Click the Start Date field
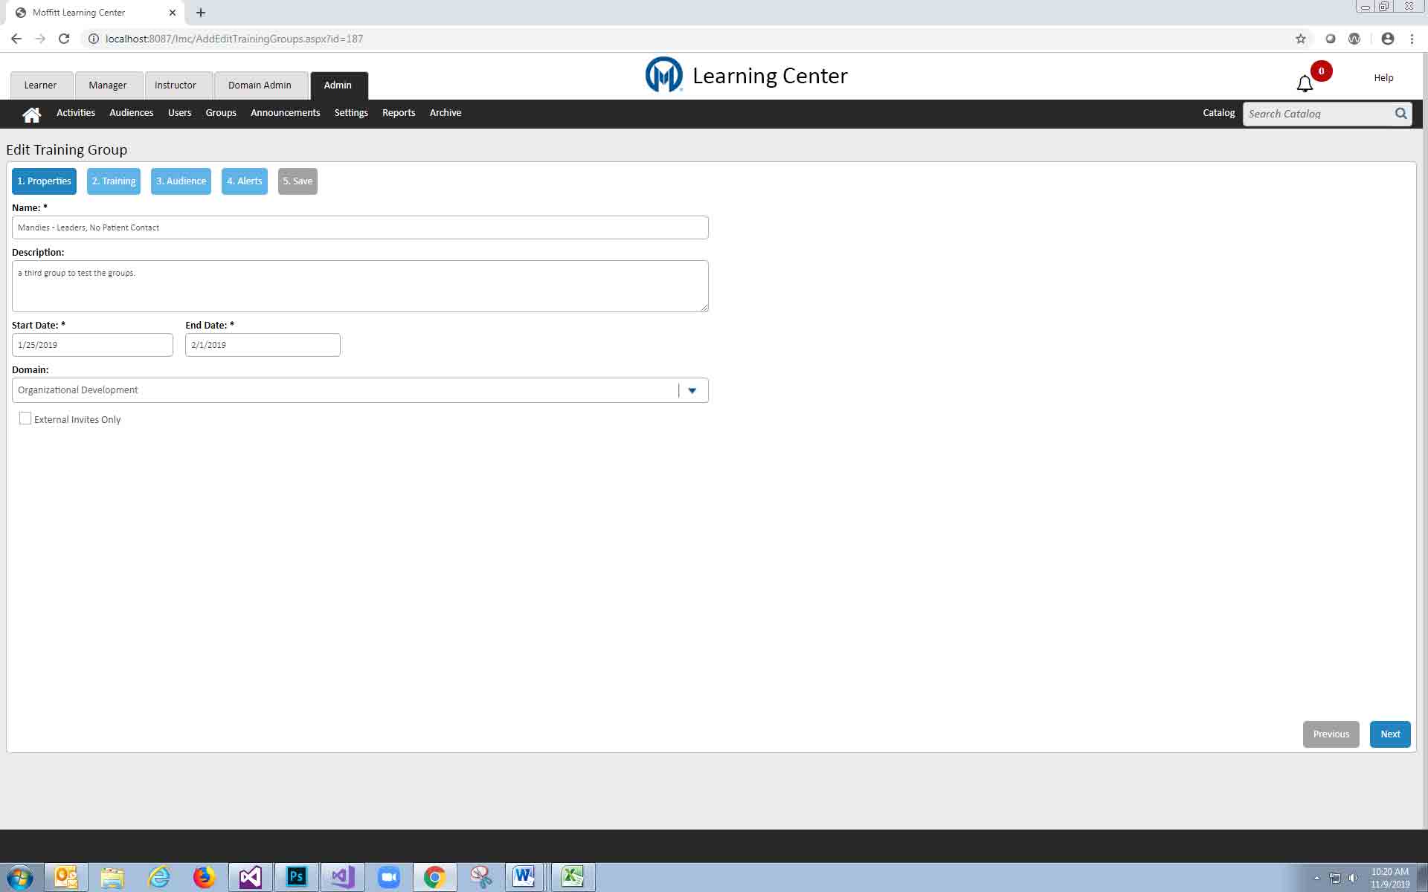Screen dimensions: 1428x892 (92, 345)
